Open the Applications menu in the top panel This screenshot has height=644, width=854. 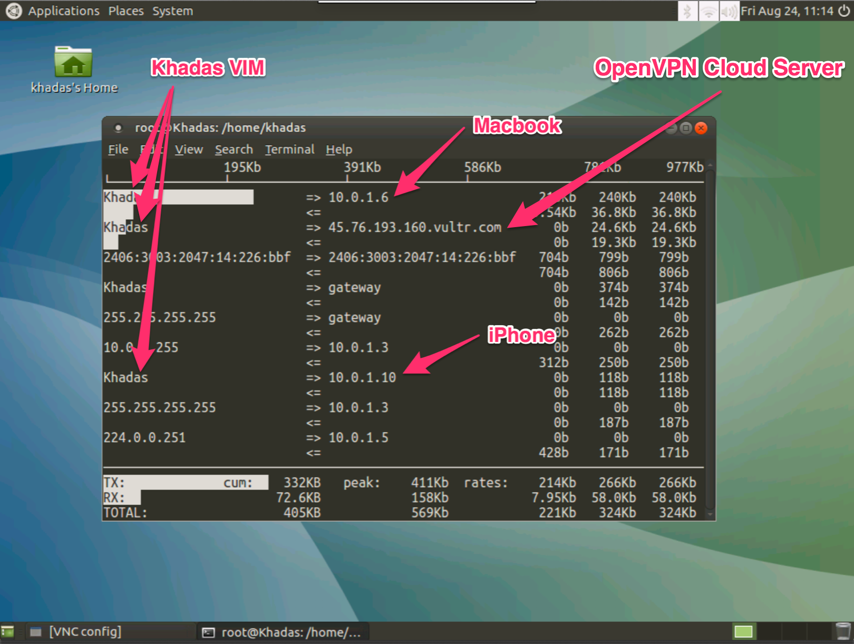64,11
